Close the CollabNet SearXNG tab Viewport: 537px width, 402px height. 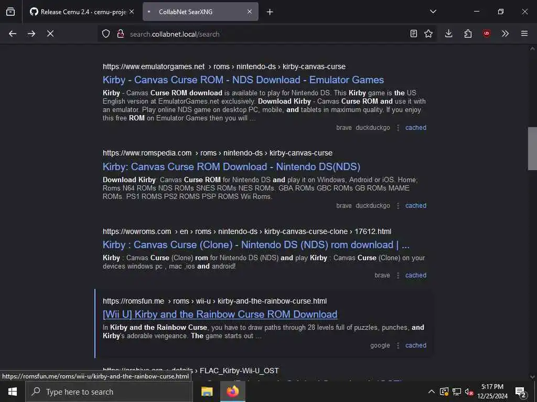pyautogui.click(x=250, y=12)
